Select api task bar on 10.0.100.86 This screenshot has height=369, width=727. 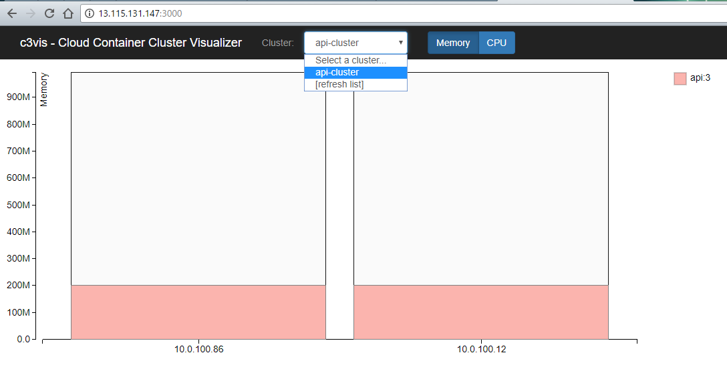click(x=198, y=312)
